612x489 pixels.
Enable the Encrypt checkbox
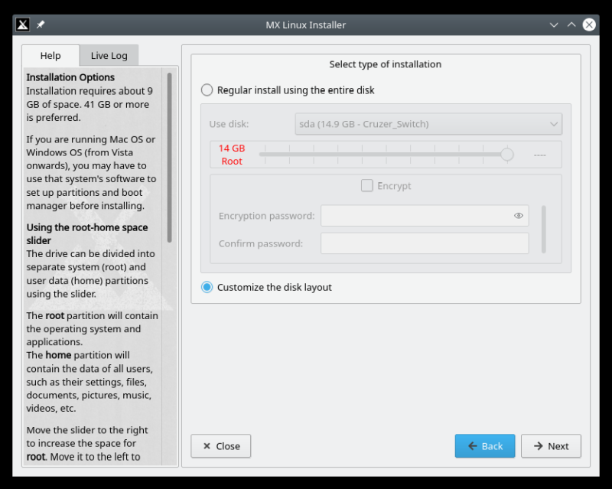[x=367, y=185]
